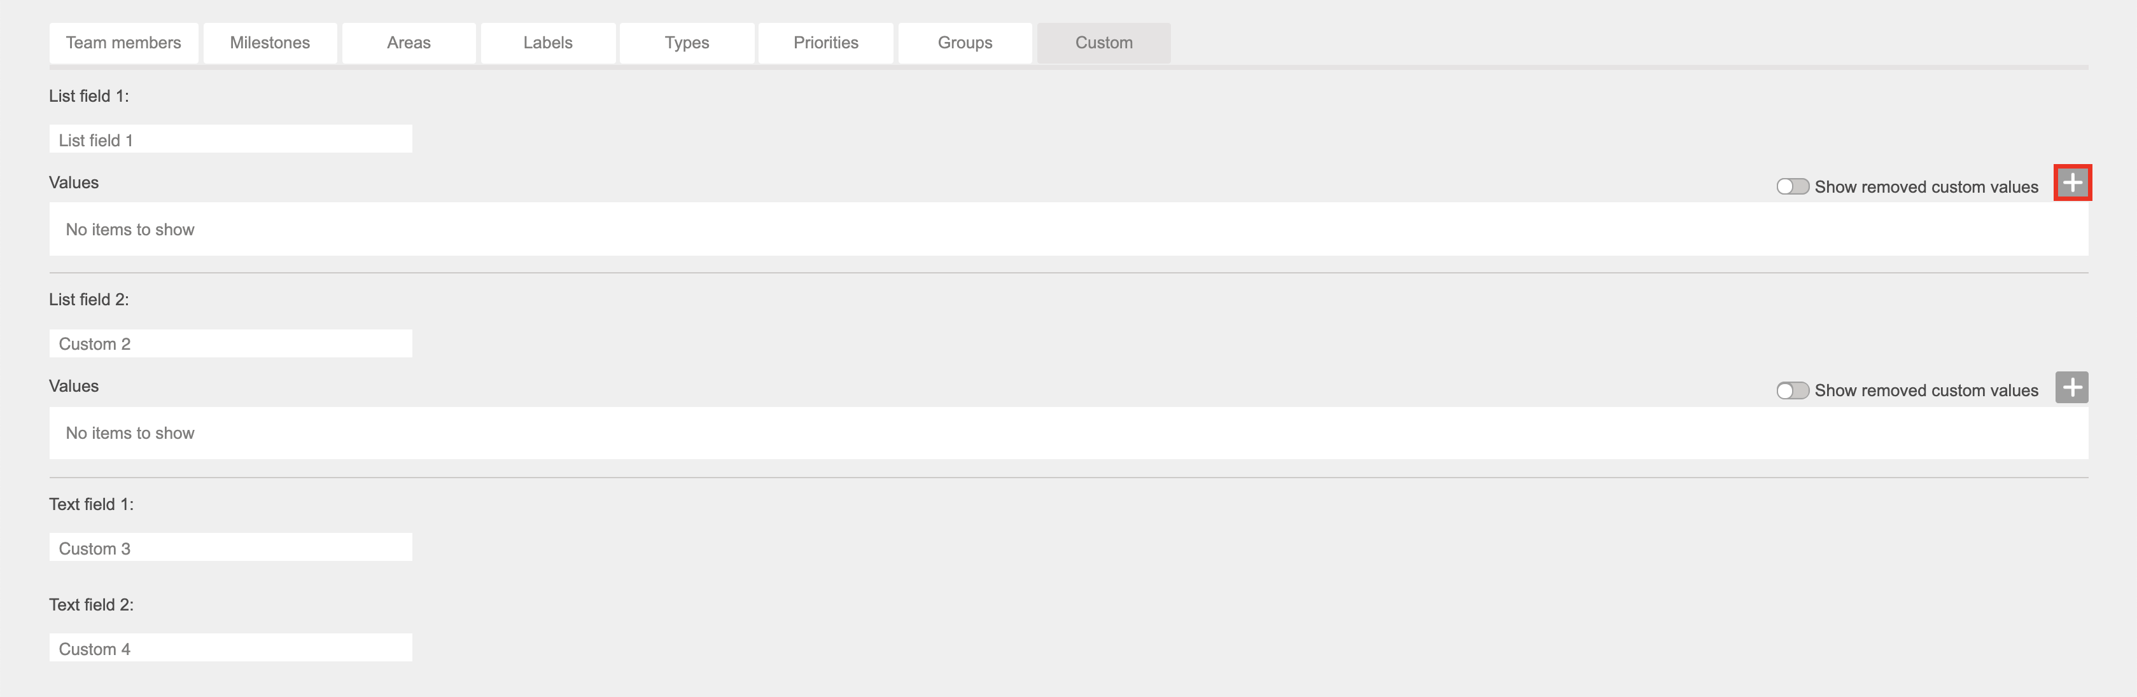
Task: Add a value to List field 2
Action: [x=2071, y=387]
